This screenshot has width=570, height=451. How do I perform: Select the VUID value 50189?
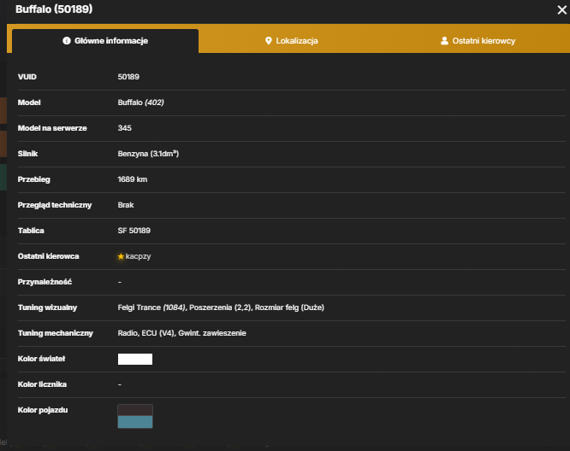pos(128,77)
